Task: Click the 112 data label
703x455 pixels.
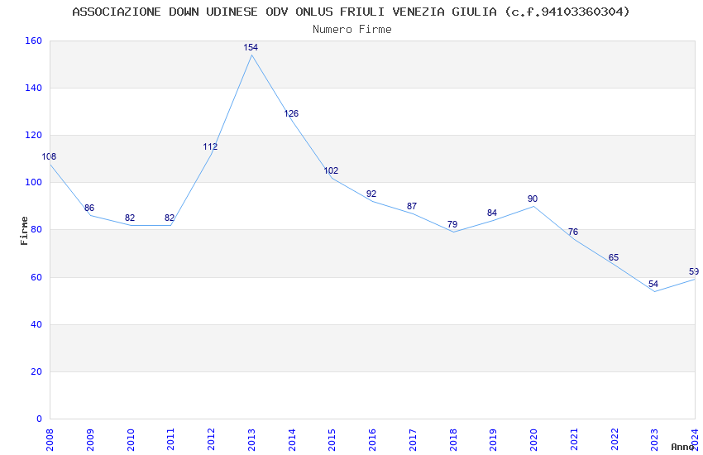Action: (210, 146)
